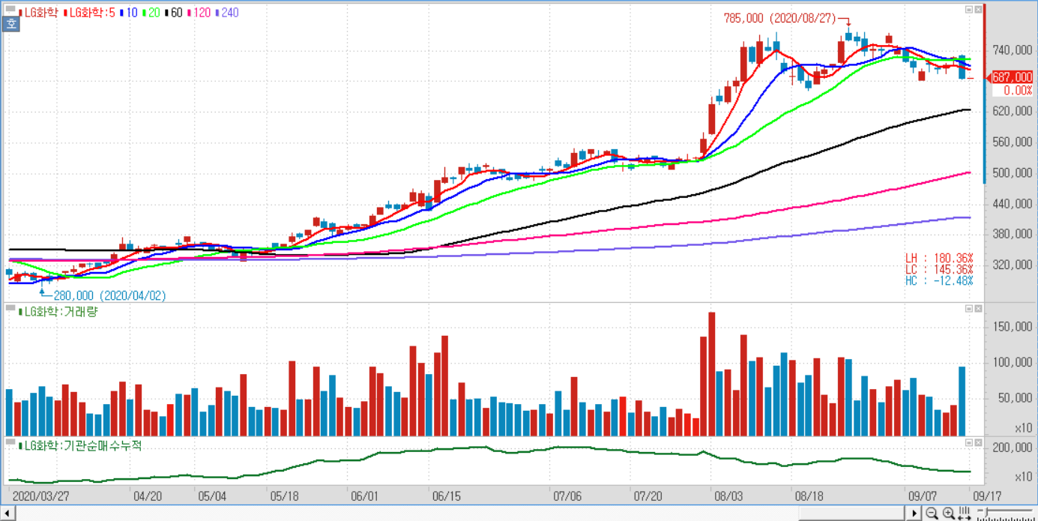Click the 150,000 volume axis label
Viewport: 1038px width, 521px height.
coord(1013,327)
